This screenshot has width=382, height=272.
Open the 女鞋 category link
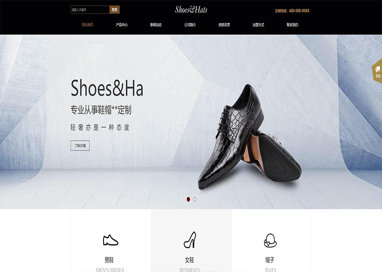(x=189, y=260)
